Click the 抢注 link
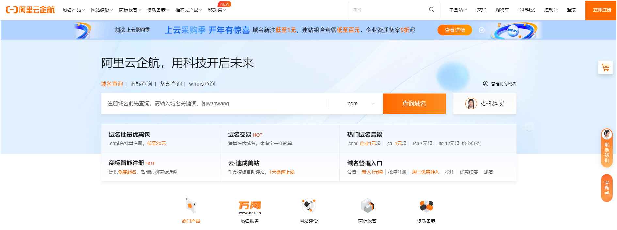 [450, 172]
